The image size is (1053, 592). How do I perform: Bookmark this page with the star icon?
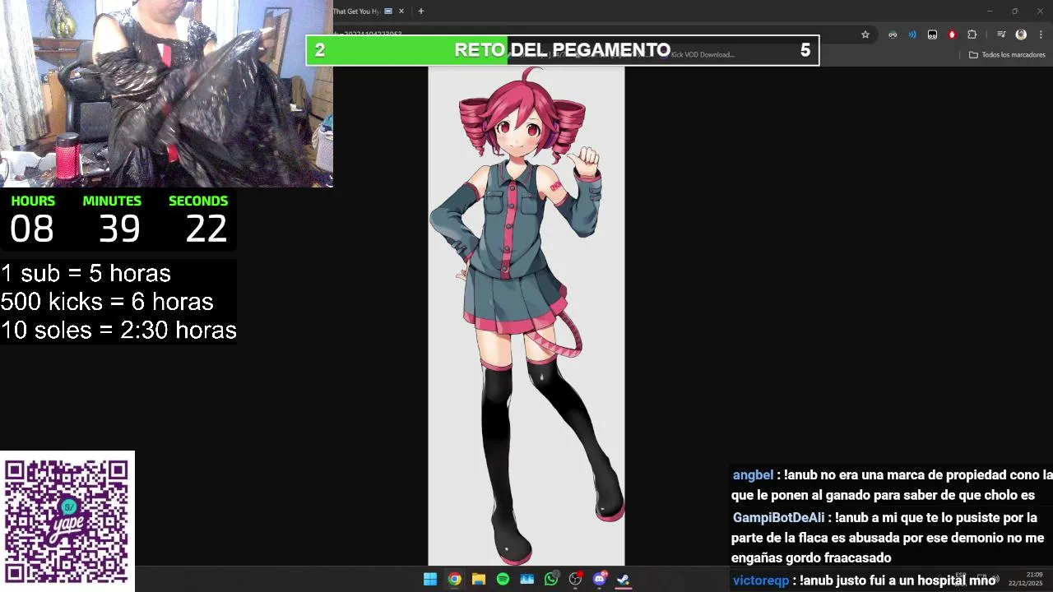865,35
